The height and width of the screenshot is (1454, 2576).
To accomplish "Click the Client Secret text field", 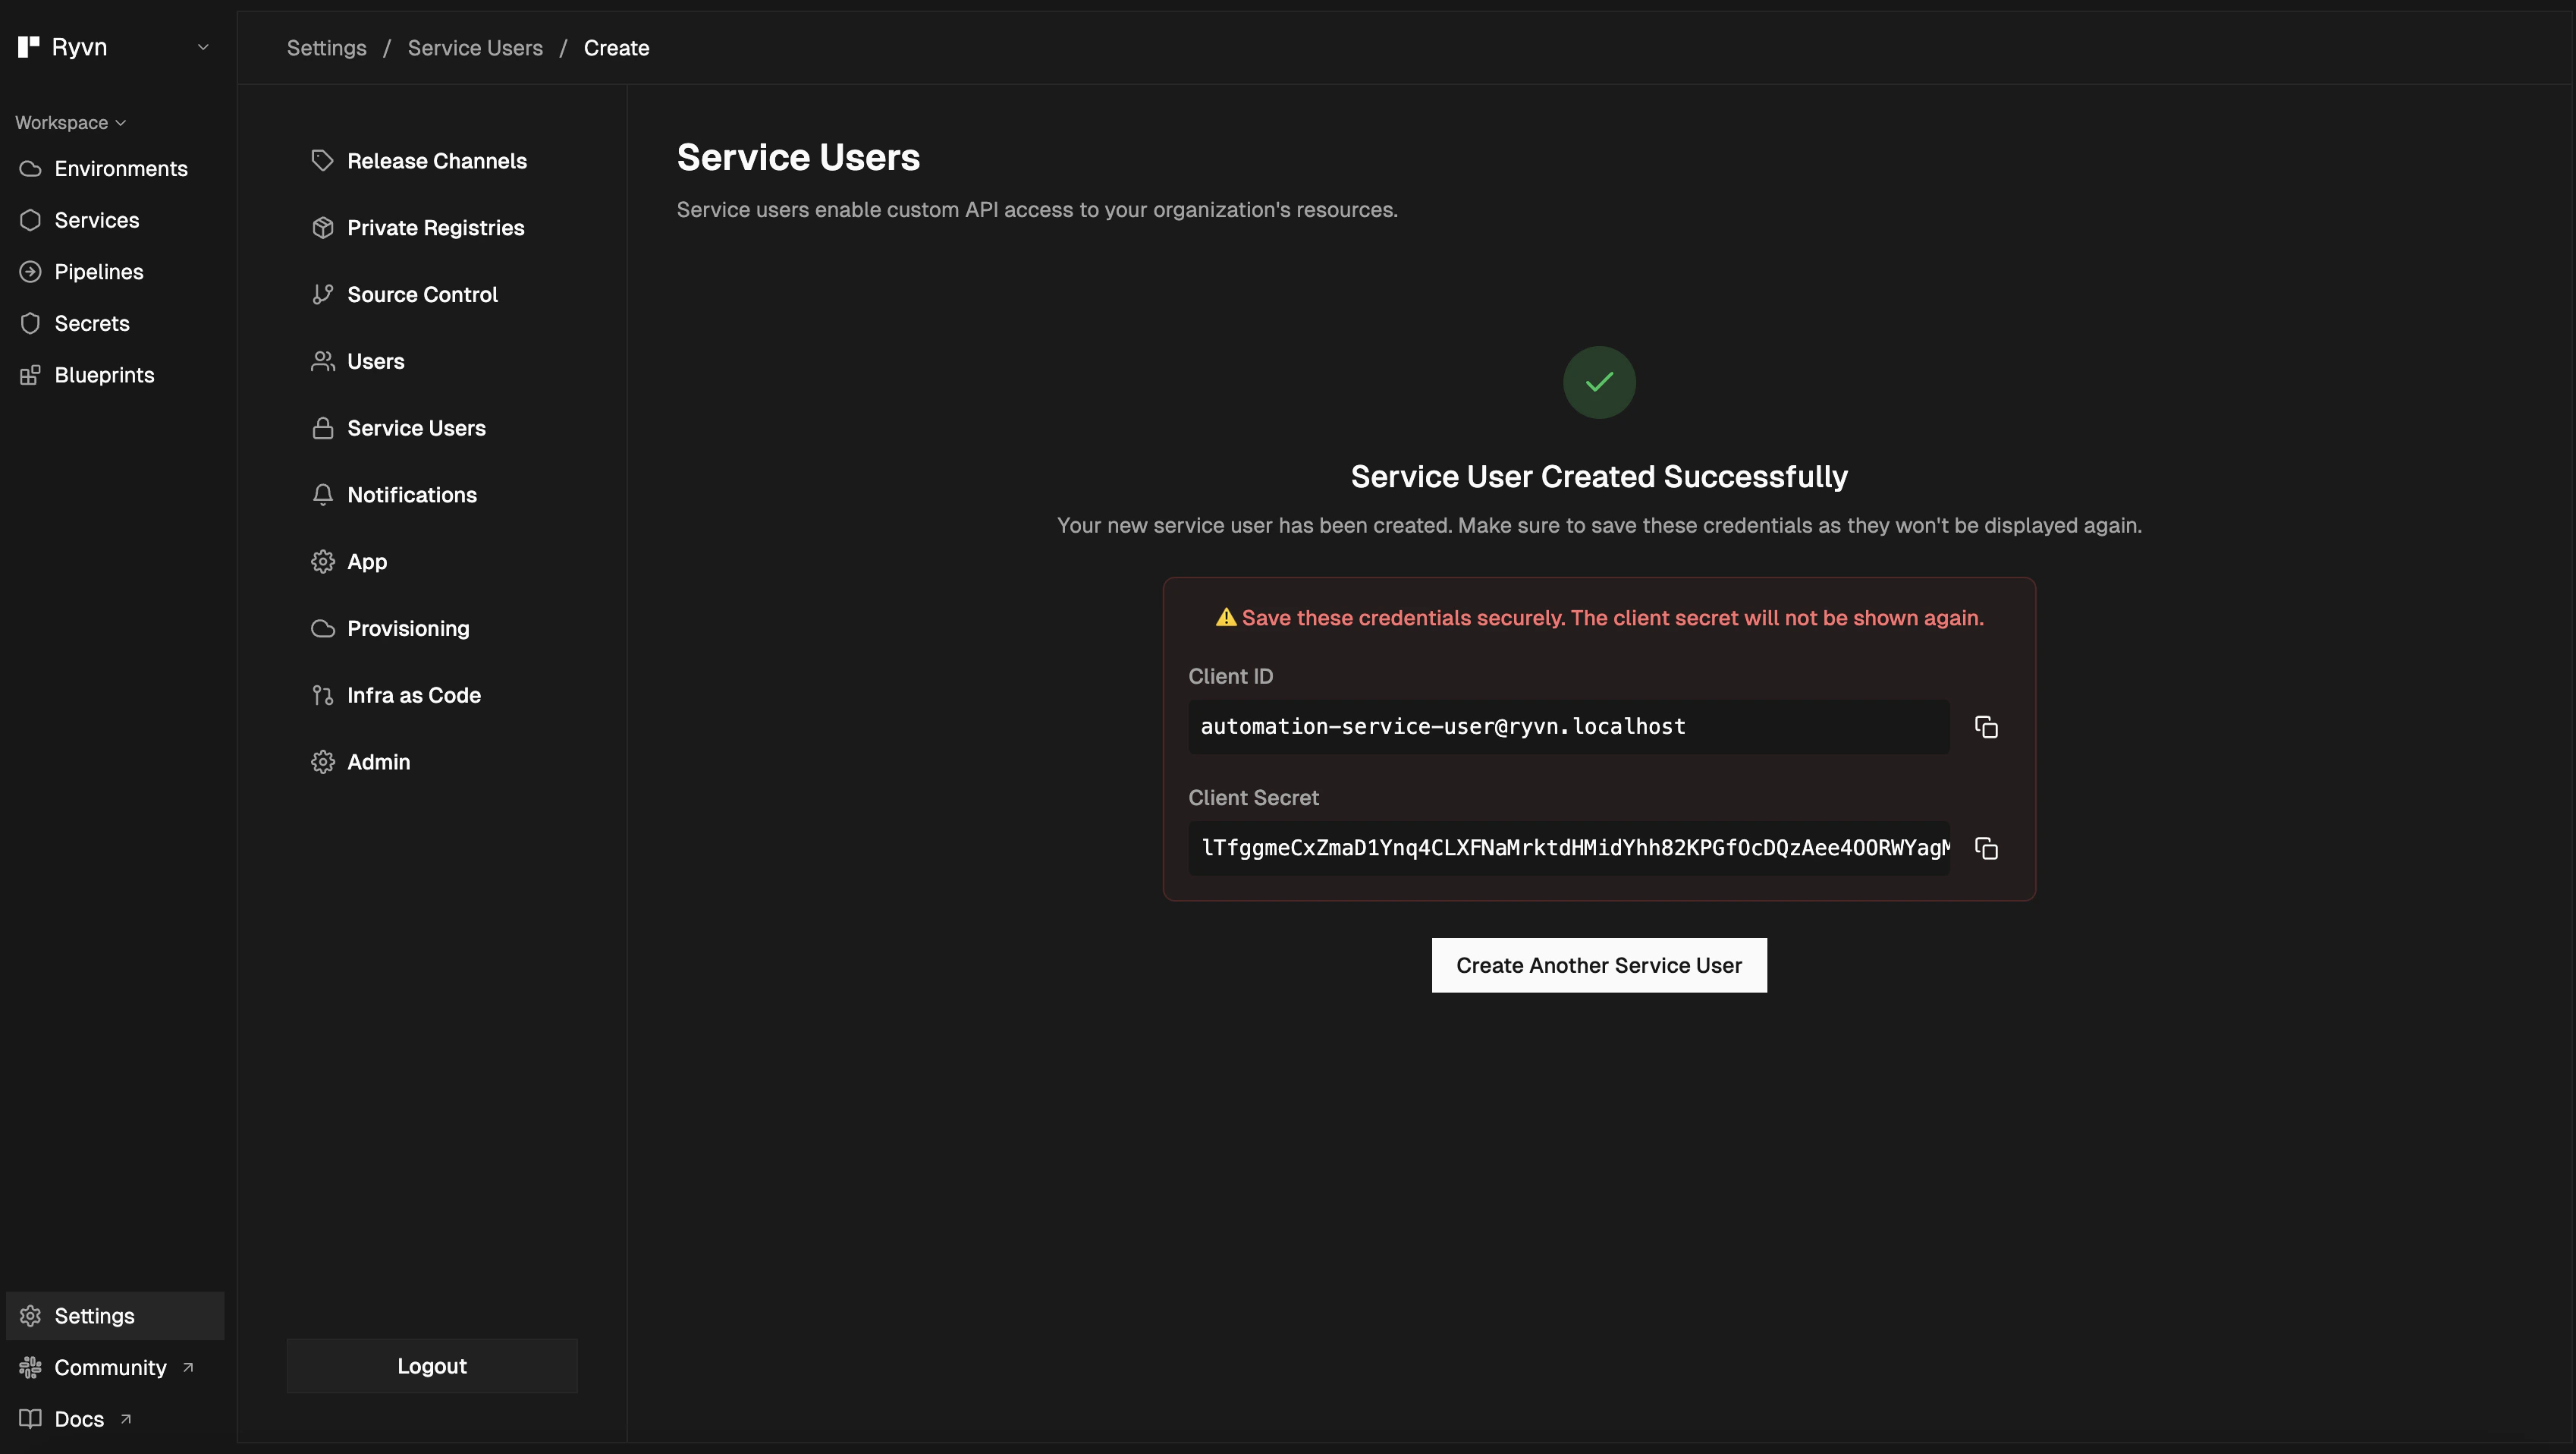I will [x=1568, y=848].
